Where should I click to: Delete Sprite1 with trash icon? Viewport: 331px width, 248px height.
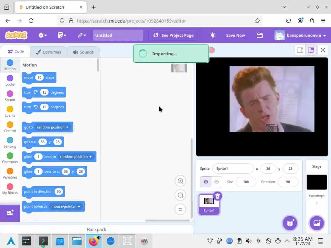tap(218, 196)
